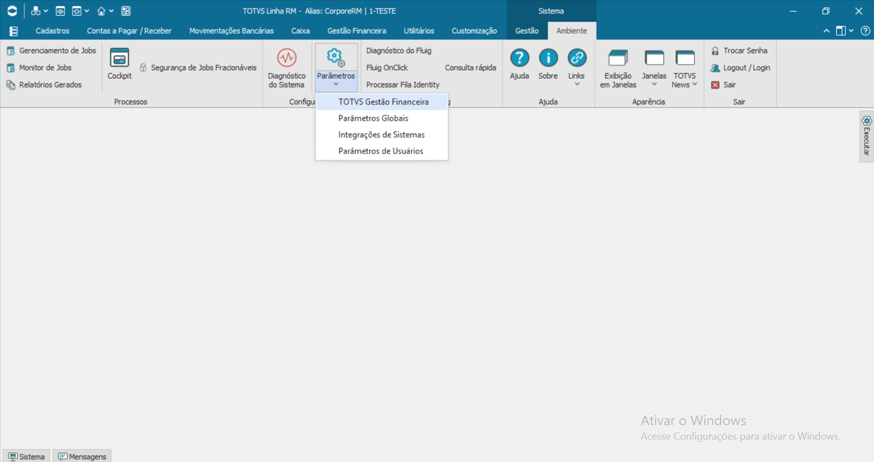The width and height of the screenshot is (874, 462).
Task: Collapse the Parâmetros dropdown arrow
Action: coord(336,84)
